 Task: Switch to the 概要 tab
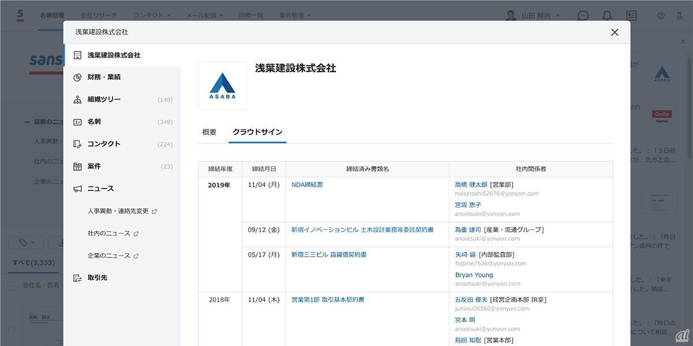tap(209, 132)
